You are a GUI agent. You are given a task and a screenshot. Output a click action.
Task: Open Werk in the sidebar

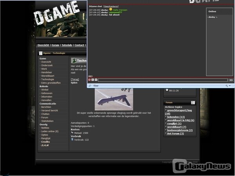pyautogui.click(x=44, y=69)
